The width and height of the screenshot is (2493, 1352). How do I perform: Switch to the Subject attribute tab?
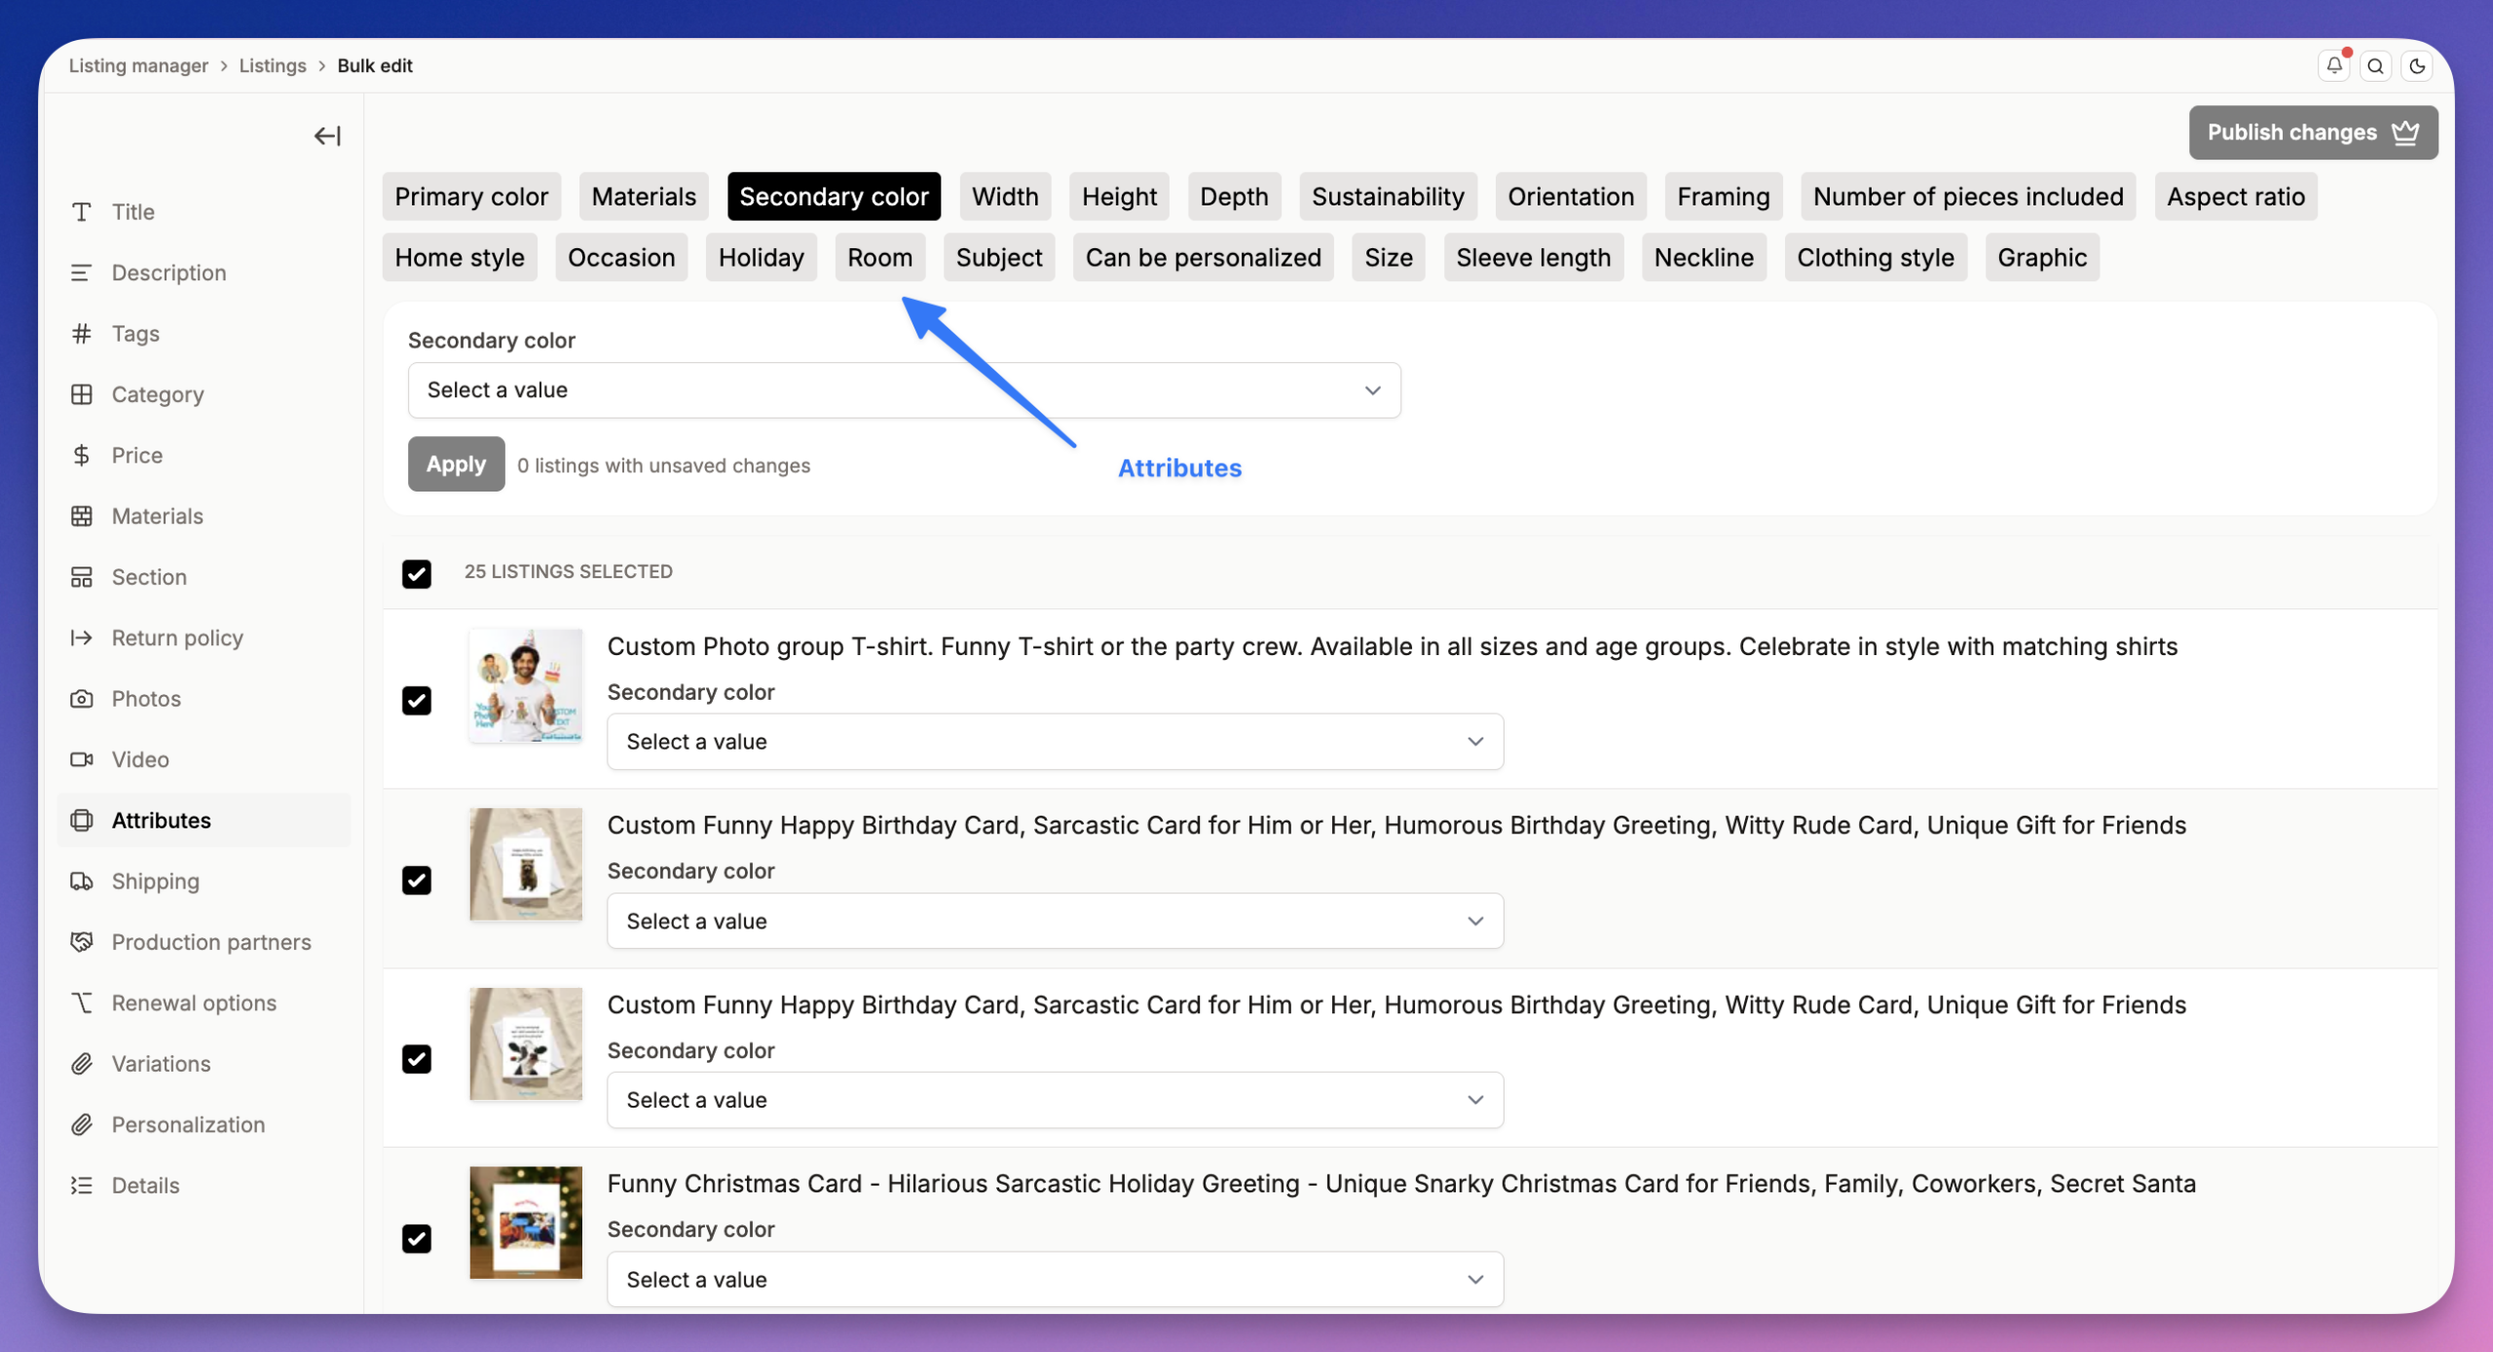pyautogui.click(x=999, y=258)
